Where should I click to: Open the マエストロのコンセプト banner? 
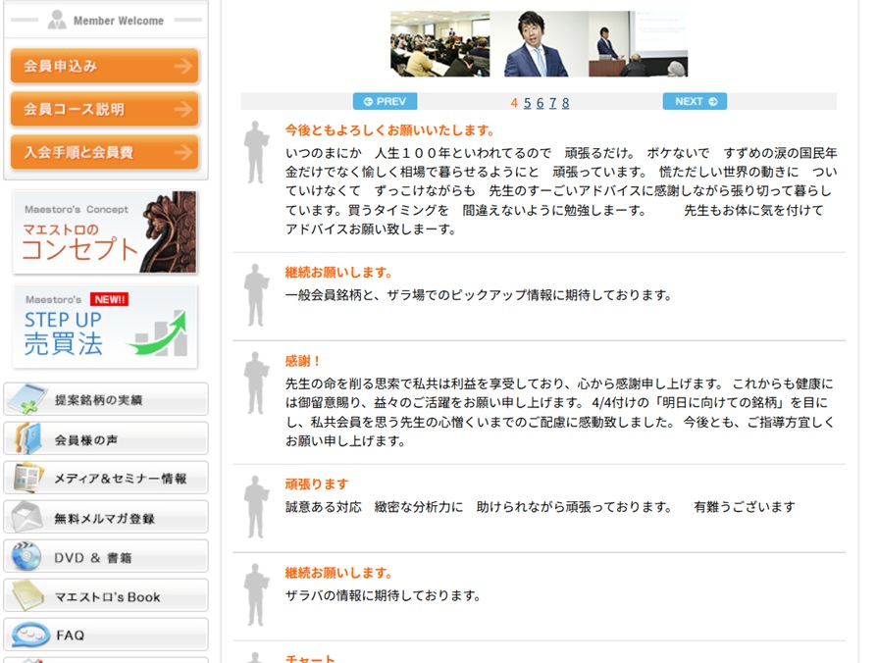tap(105, 232)
